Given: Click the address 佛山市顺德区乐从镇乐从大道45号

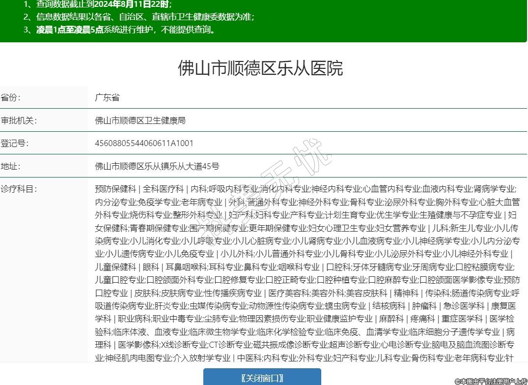Looking at the screenshot, I should tap(157, 166).
